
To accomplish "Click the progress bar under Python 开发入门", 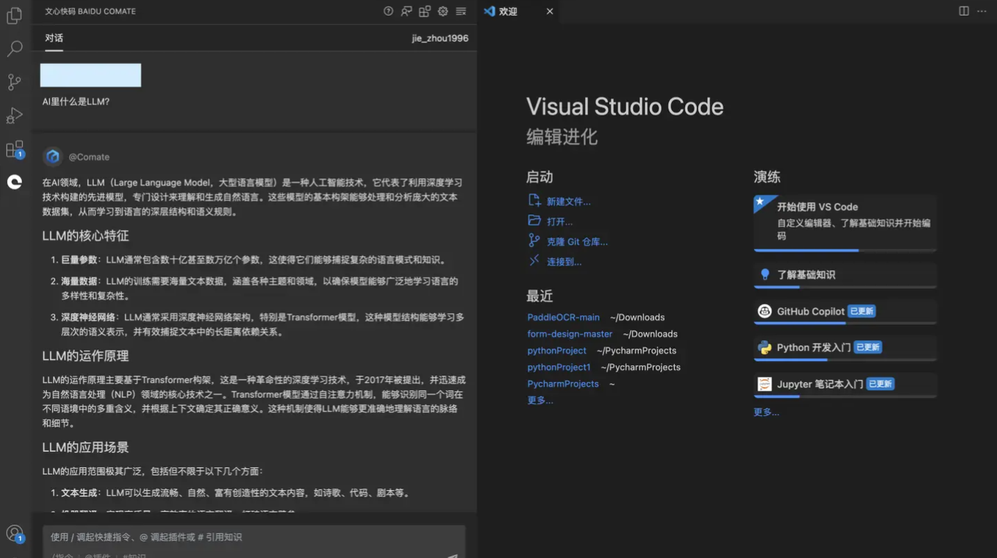I will [x=845, y=360].
